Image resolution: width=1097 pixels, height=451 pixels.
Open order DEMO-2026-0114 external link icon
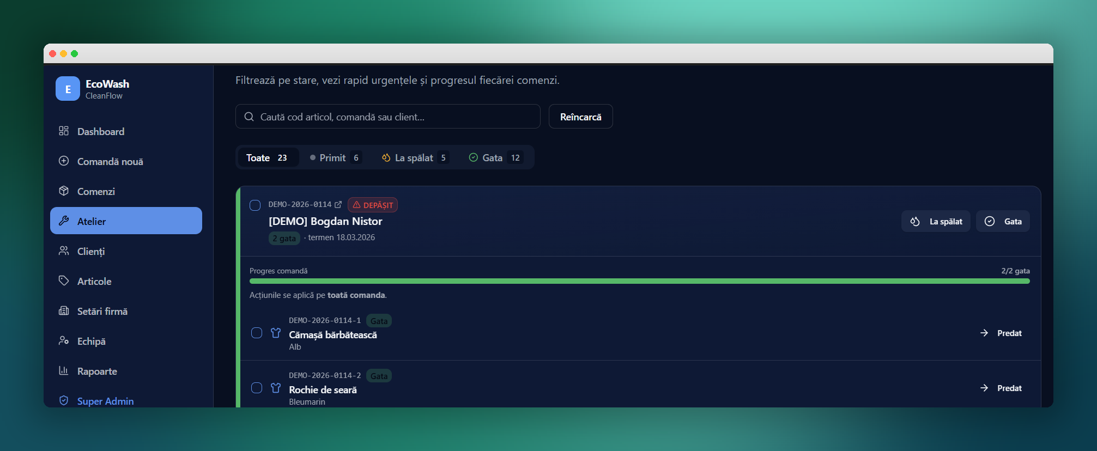click(338, 204)
